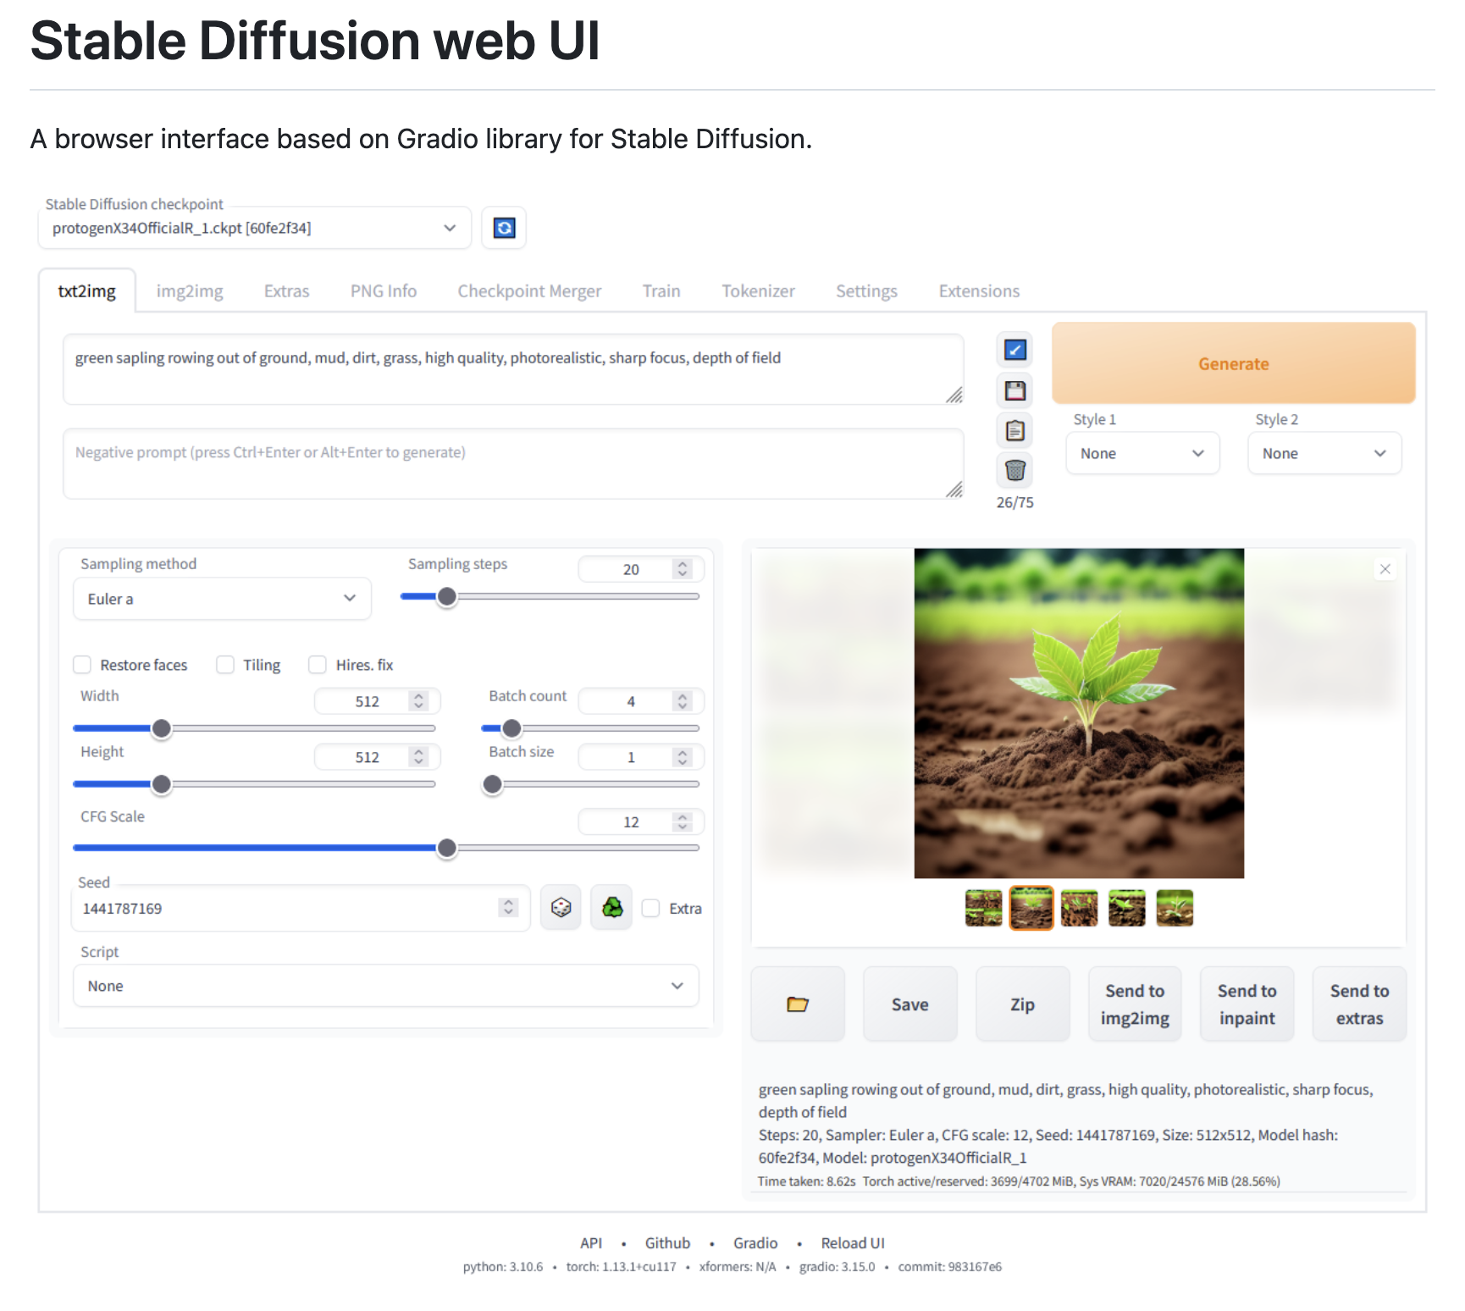Clear prompt with trash can icon

tap(1014, 470)
